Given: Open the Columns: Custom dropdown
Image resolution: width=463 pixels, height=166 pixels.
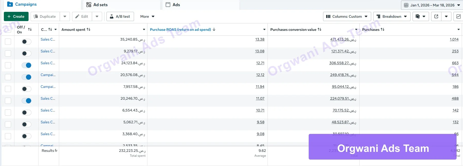Looking at the screenshot, I should 347,16.
